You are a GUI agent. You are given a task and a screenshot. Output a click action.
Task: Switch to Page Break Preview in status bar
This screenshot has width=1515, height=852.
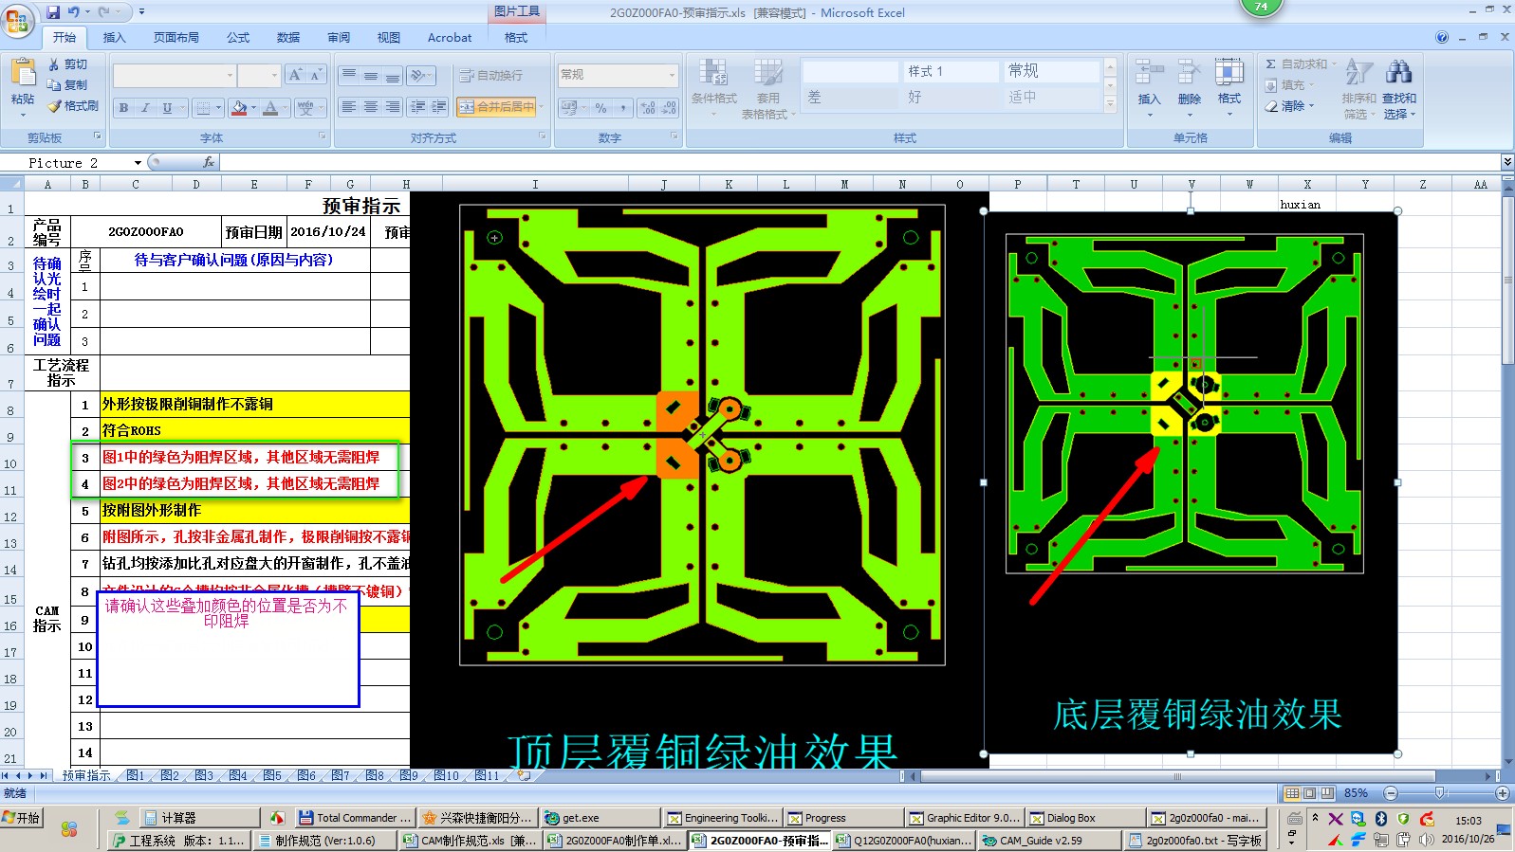[x=1326, y=793]
